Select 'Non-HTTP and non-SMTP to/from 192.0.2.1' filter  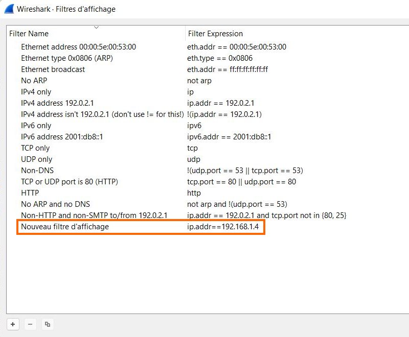pos(94,215)
